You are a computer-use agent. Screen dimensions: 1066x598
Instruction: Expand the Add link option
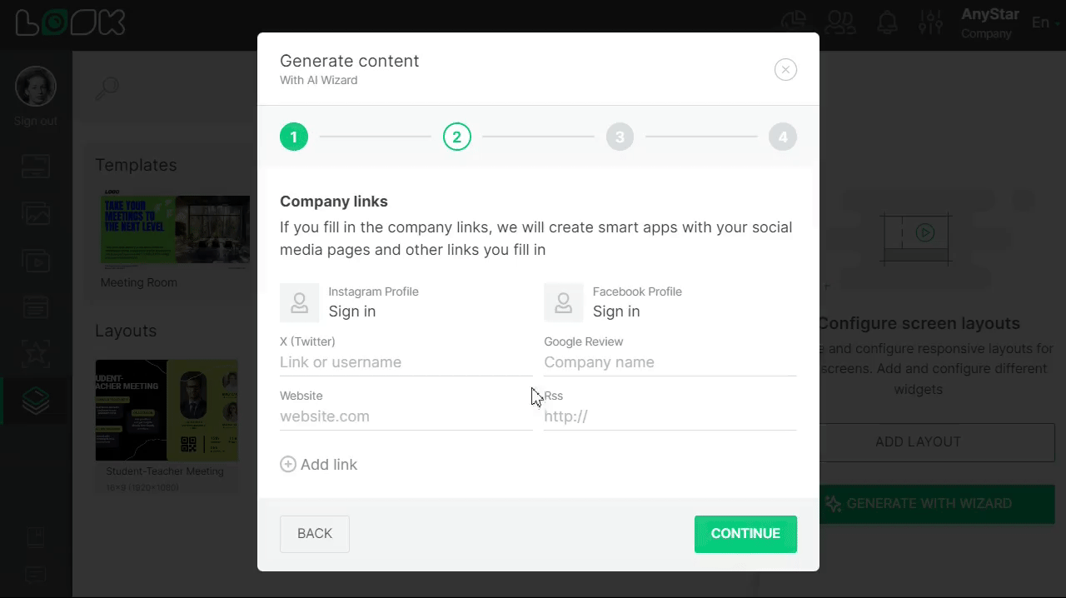tap(319, 464)
